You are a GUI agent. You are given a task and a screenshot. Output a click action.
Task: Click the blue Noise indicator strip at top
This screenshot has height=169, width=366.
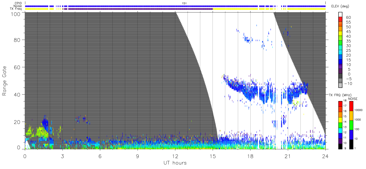point(175,6)
